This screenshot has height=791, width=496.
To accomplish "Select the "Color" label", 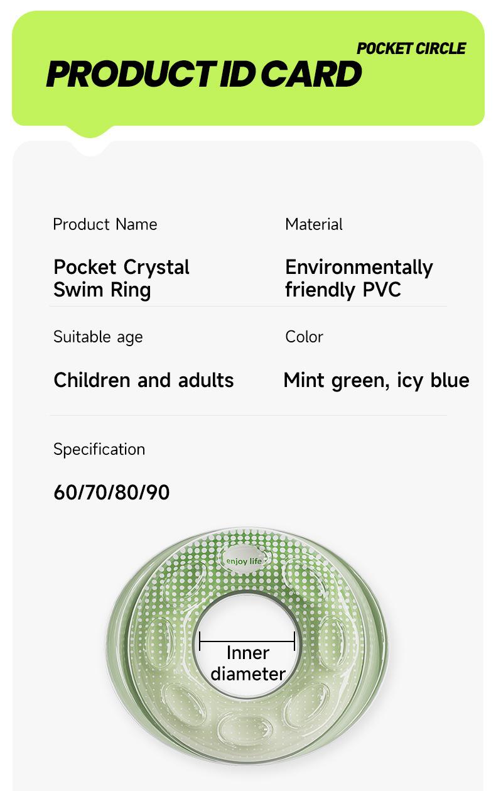I will [x=304, y=337].
